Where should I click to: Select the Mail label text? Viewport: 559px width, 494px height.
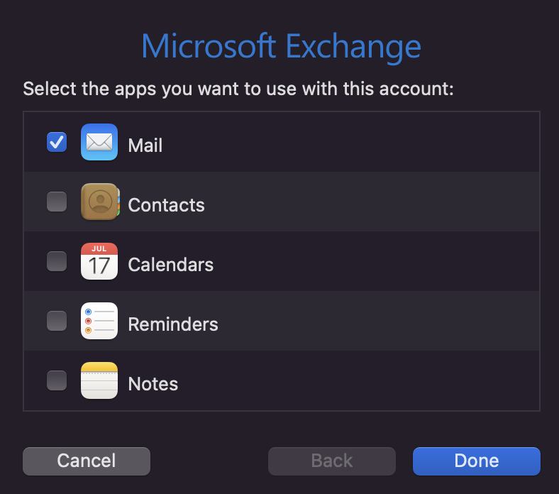[x=145, y=146]
